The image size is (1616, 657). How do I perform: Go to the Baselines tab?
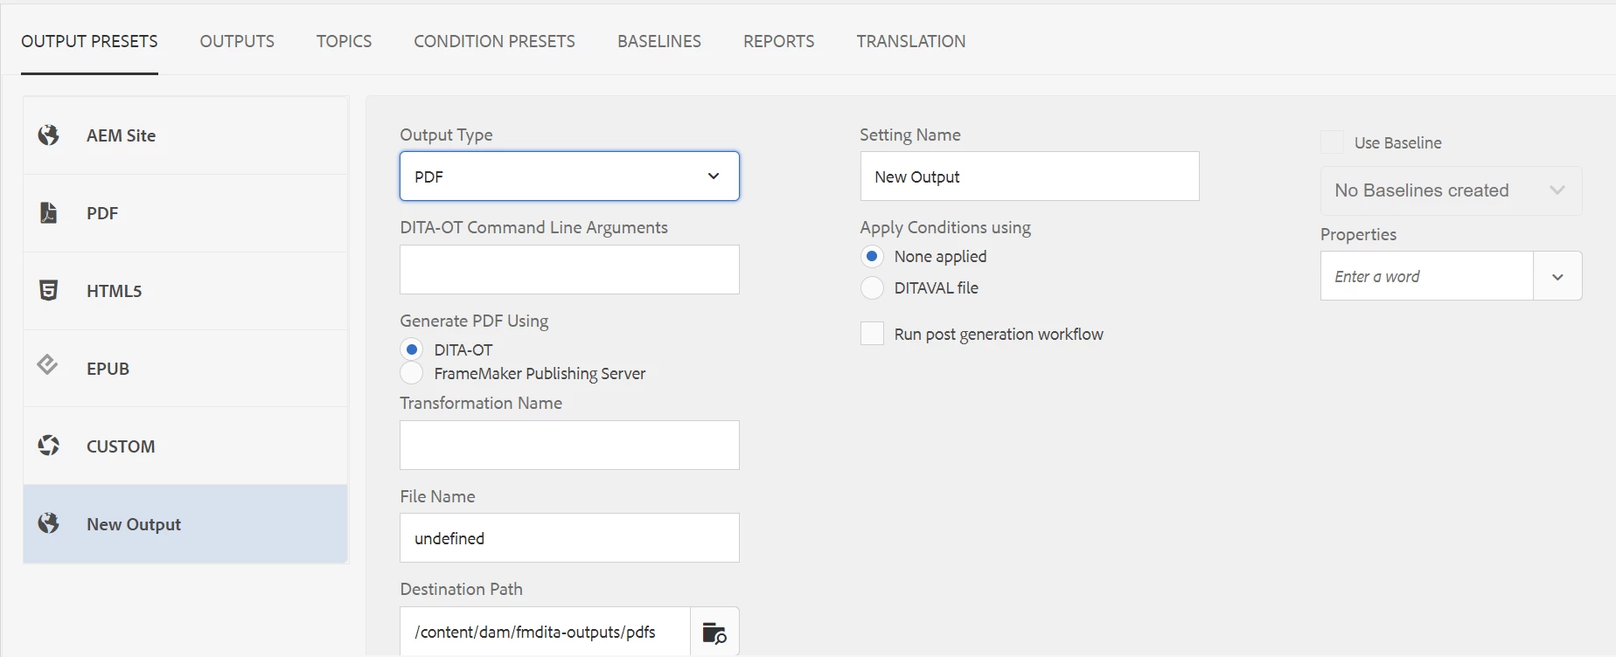[658, 41]
